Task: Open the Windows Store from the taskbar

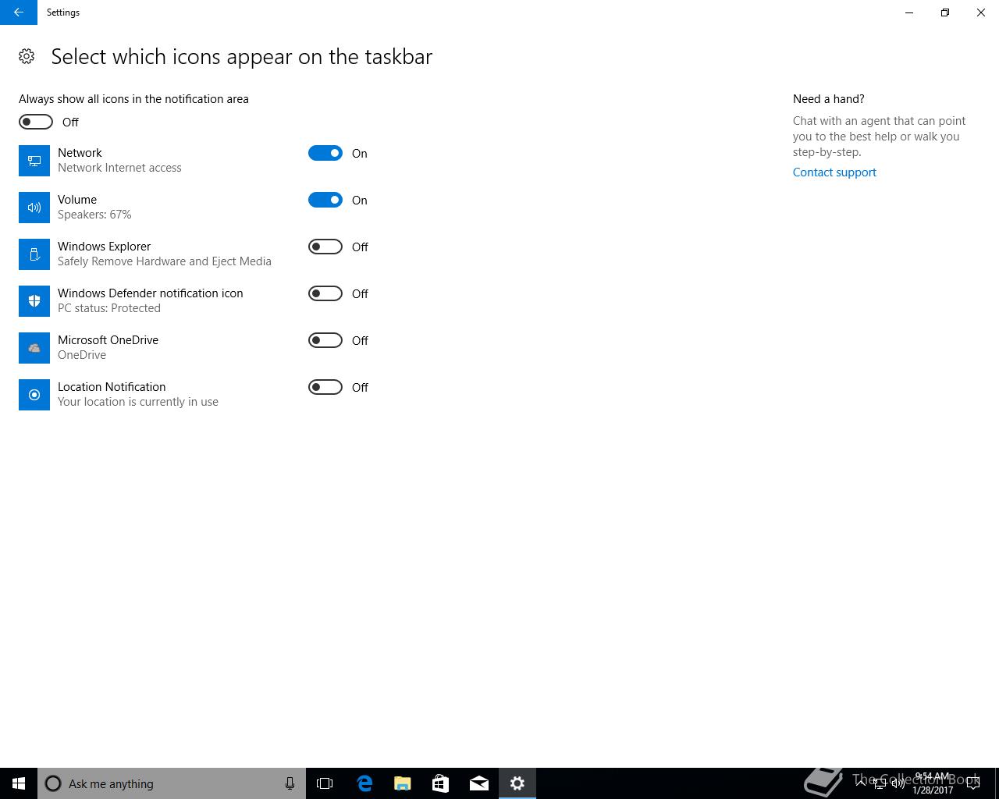Action: coord(440,783)
